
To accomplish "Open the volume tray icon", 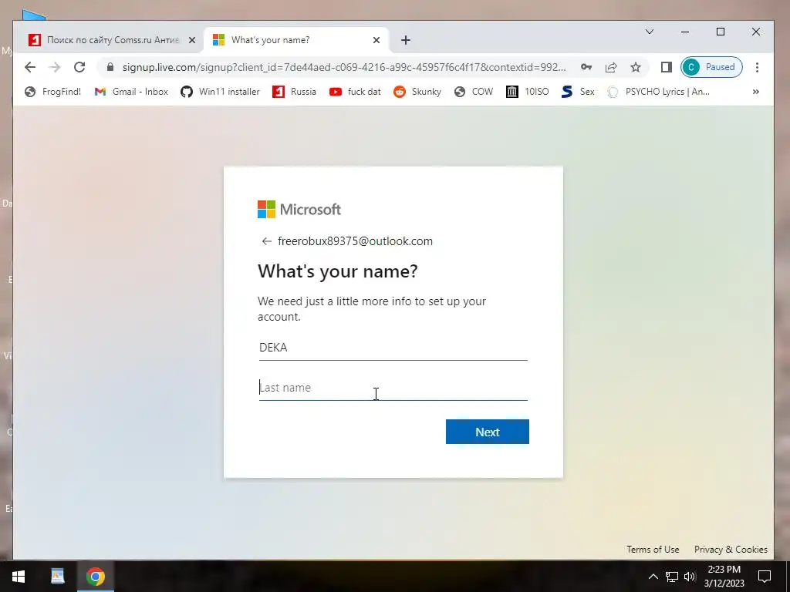I will click(x=690, y=577).
